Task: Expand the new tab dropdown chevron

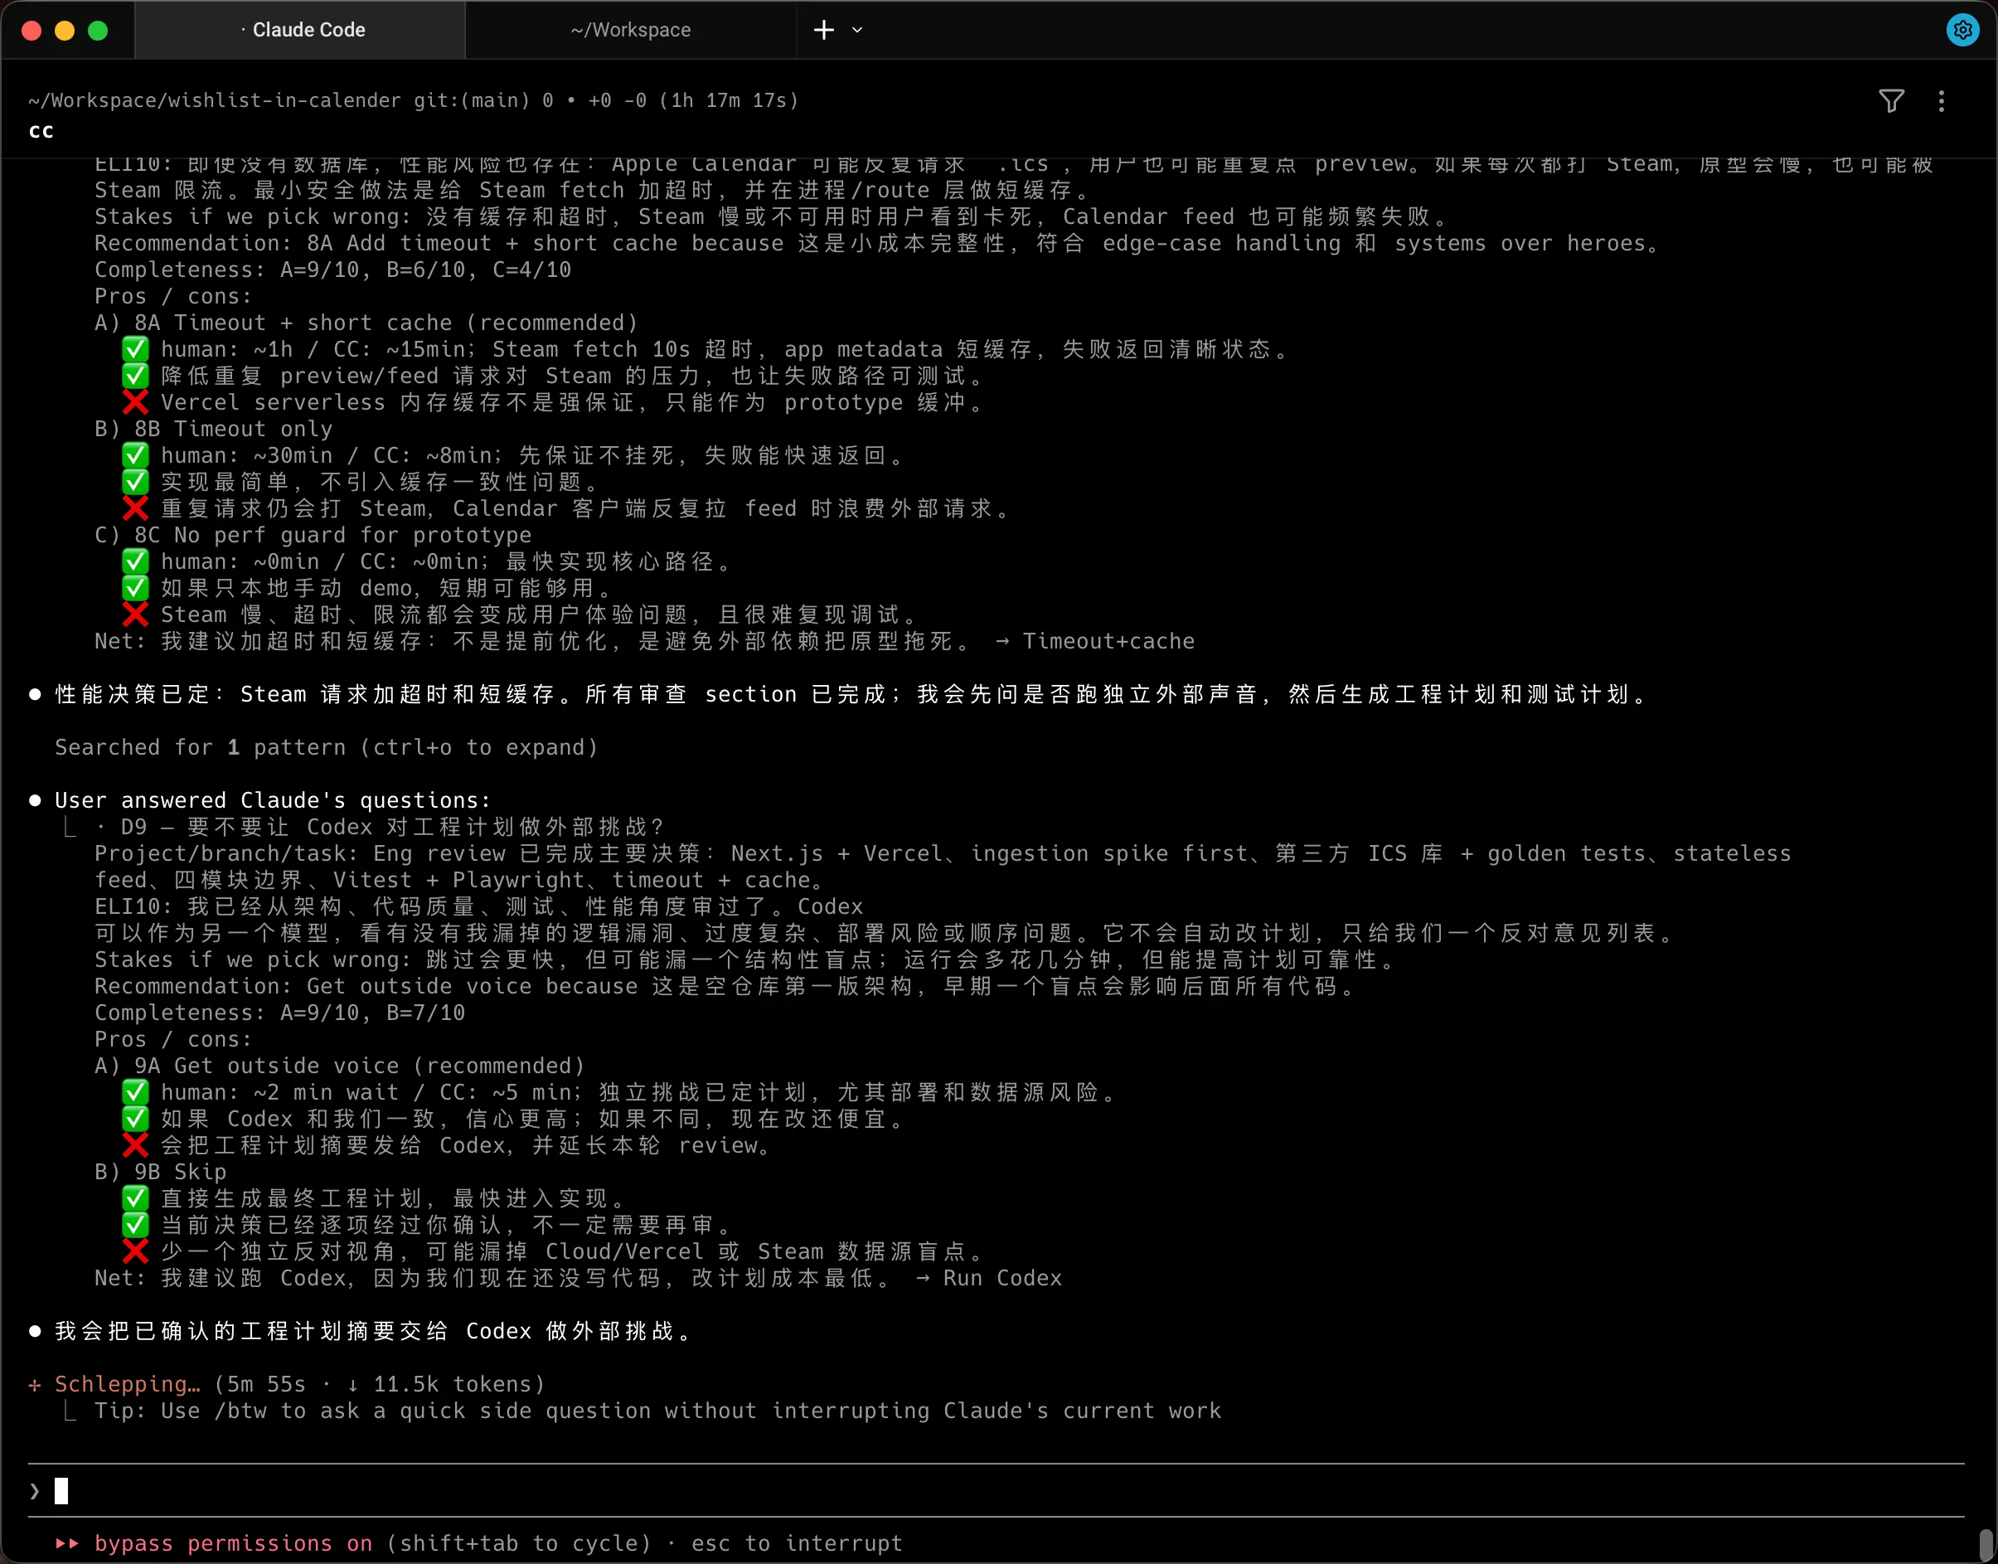Action: pos(856,30)
